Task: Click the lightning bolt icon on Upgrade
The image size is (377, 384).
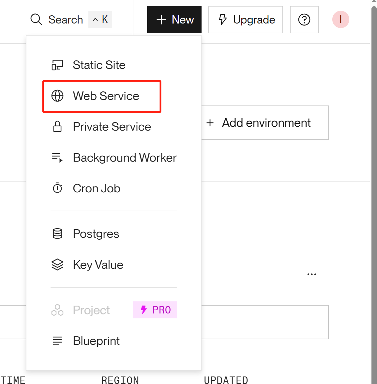Action: point(223,20)
